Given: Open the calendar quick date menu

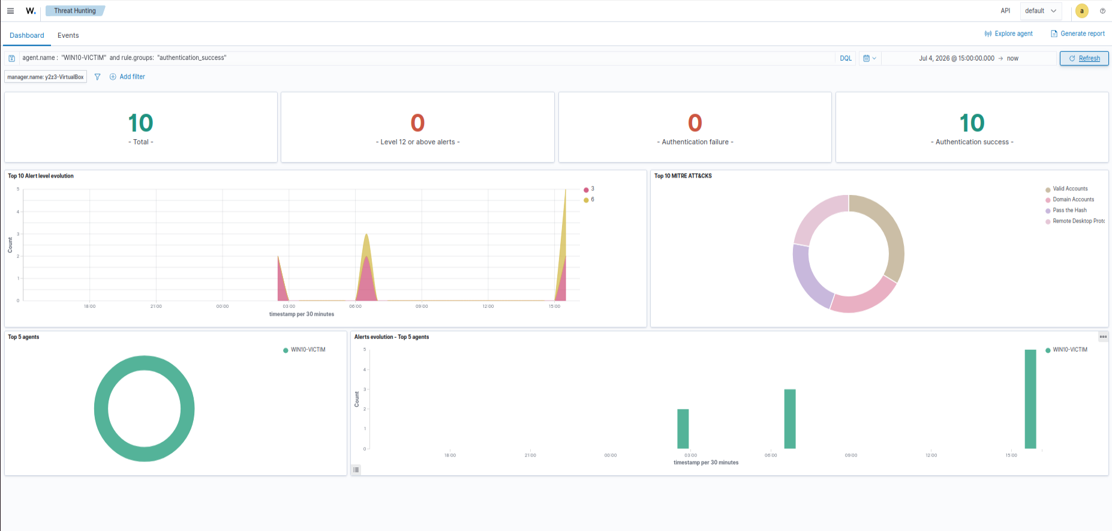Looking at the screenshot, I should (870, 58).
